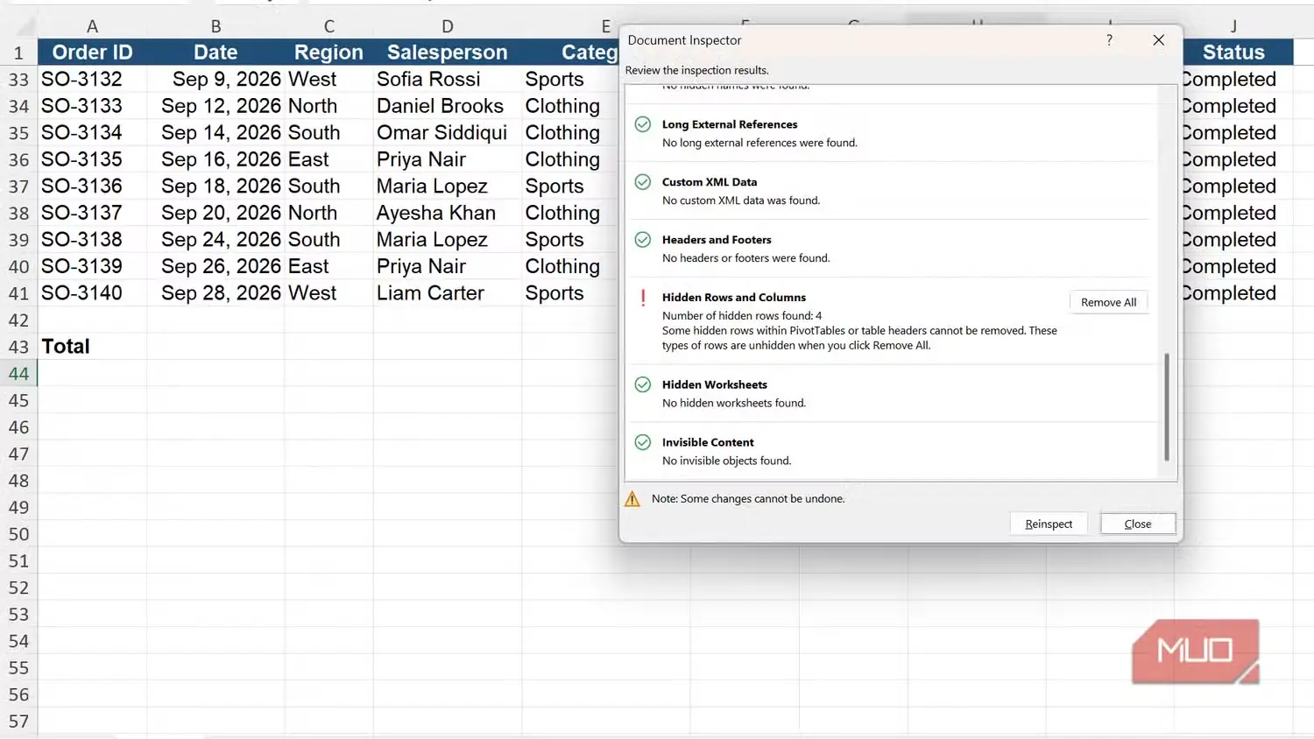
Task: Select the row 43 header
Action: (x=18, y=347)
